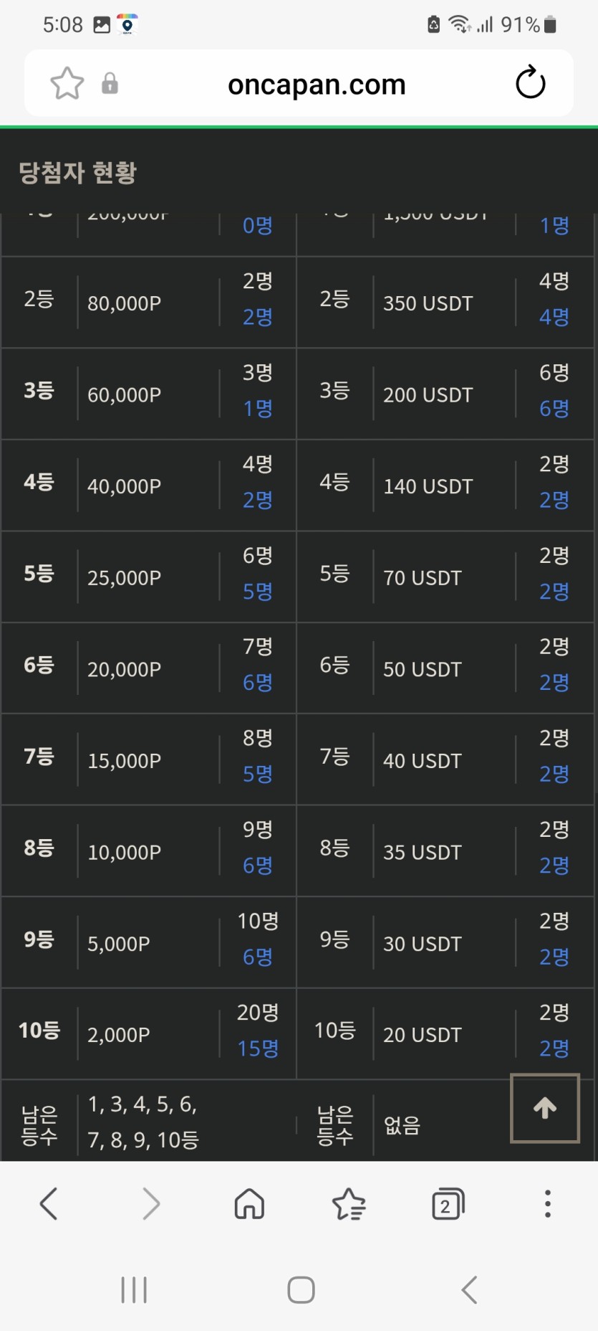
Task: Tap the padlock site security icon
Action: pos(110,83)
